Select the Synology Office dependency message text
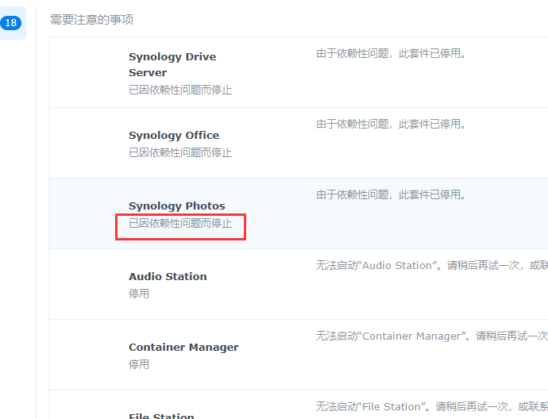 tap(391, 124)
